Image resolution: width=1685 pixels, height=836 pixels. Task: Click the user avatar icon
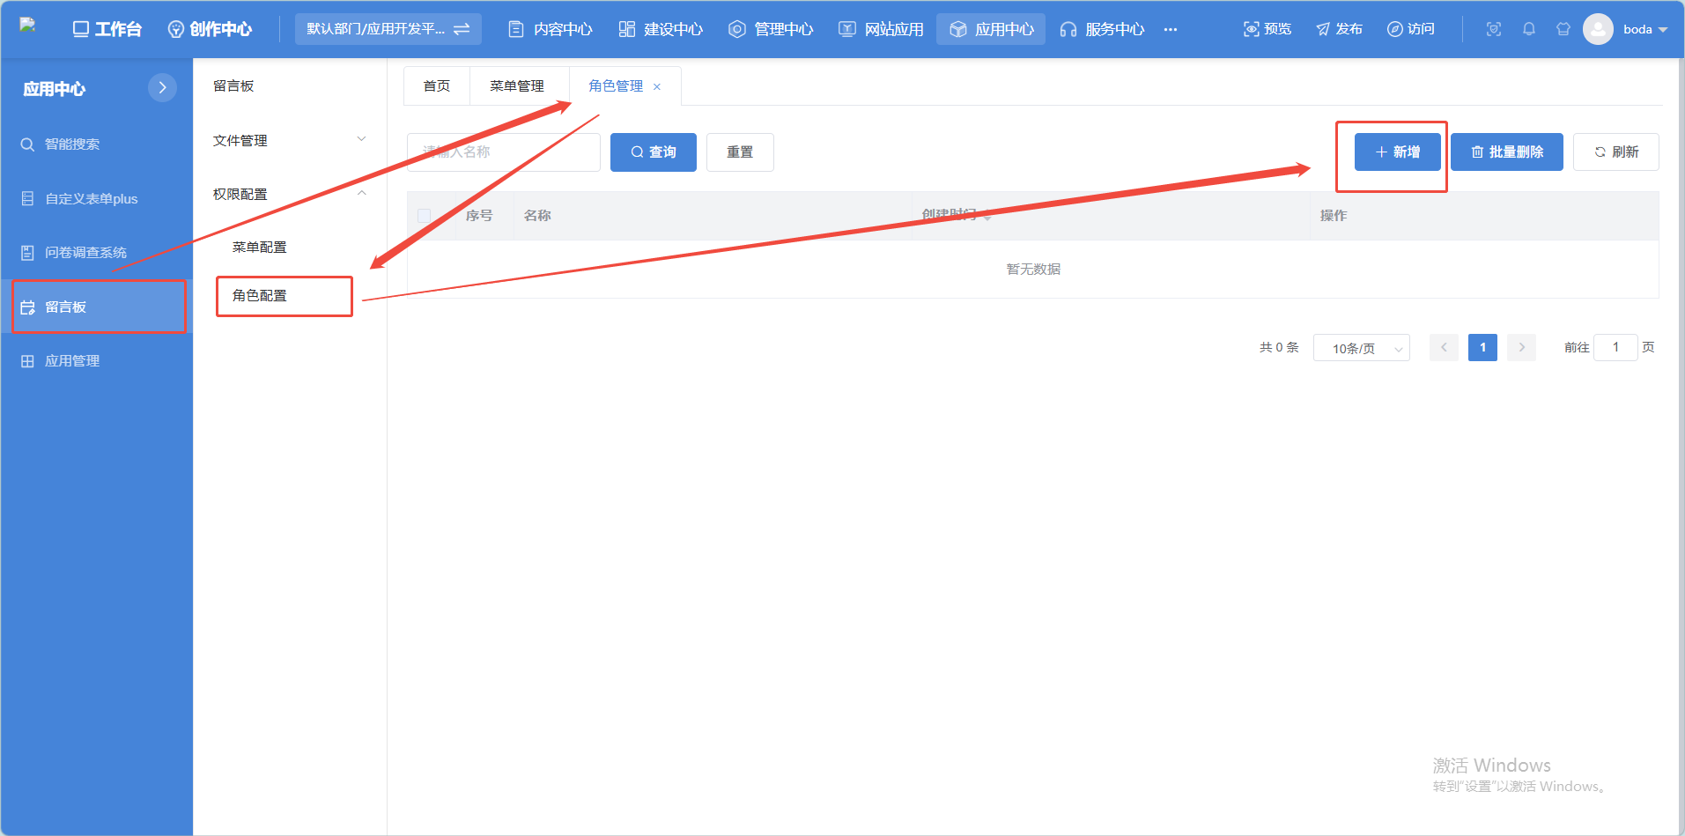(1598, 29)
